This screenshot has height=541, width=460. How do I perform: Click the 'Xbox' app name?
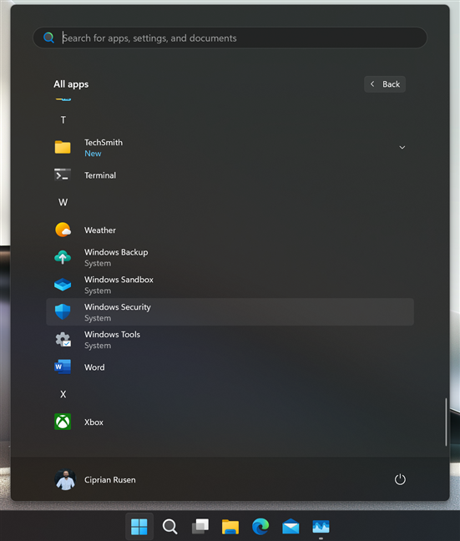[94, 422]
